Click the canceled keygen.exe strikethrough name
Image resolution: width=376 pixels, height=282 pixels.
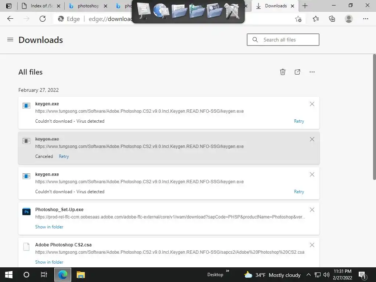[x=47, y=139]
